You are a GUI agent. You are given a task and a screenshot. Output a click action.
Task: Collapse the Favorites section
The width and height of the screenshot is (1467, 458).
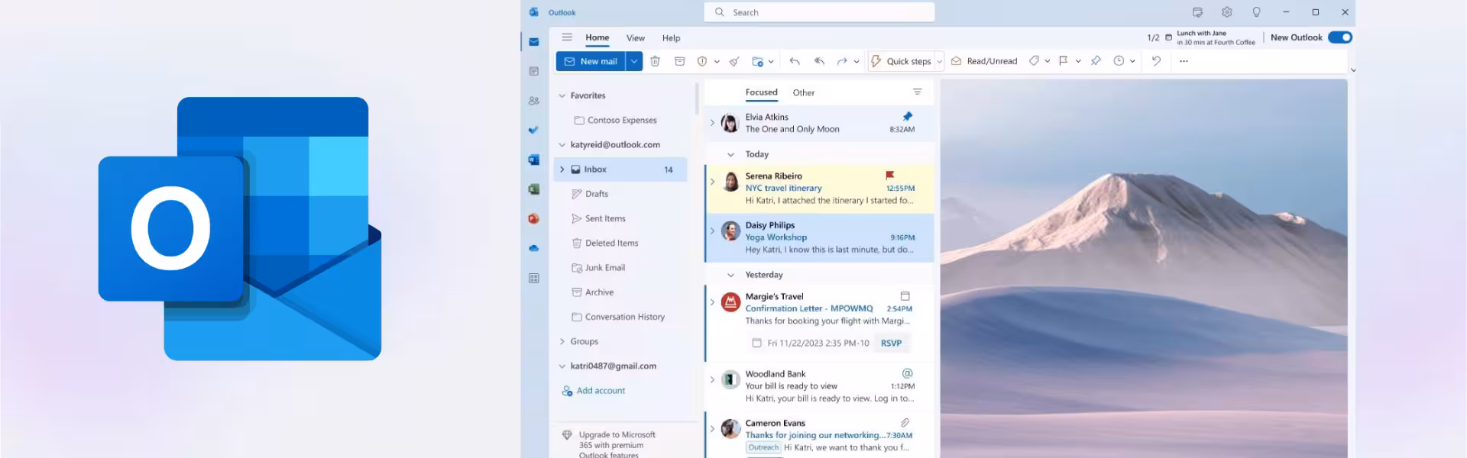tap(562, 95)
